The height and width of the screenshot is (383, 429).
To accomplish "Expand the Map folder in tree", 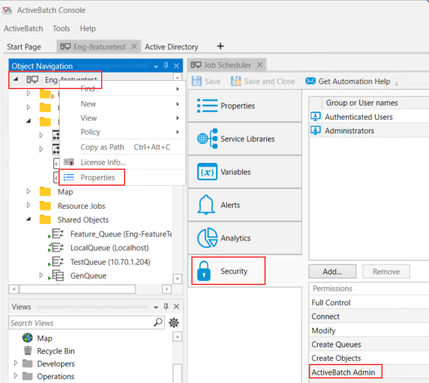I will 28,191.
